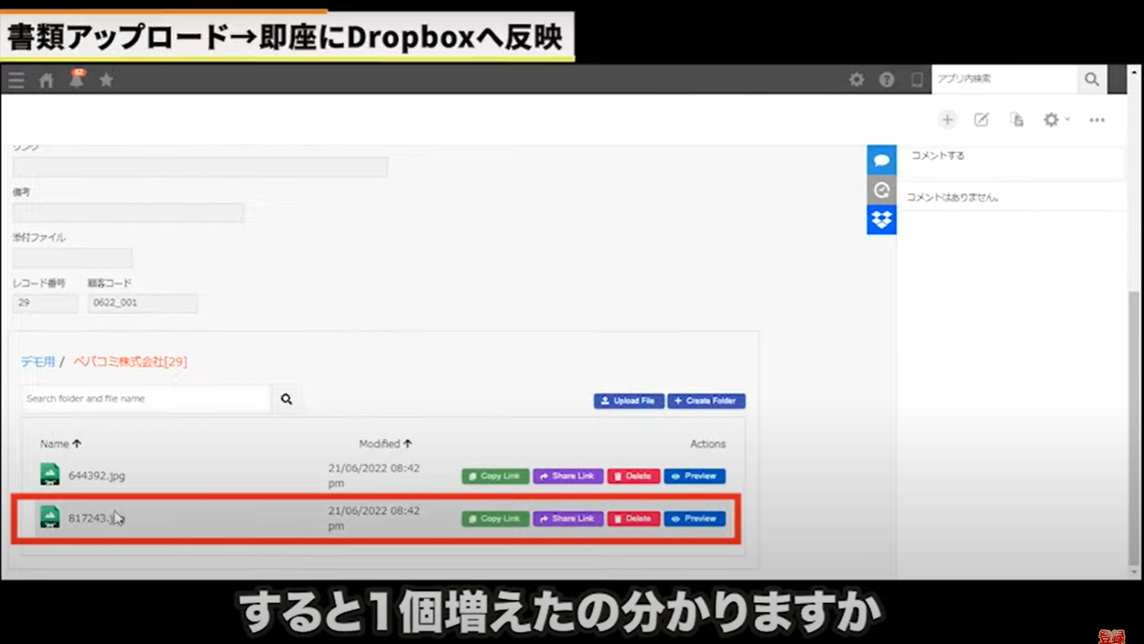Sort by Modified column arrow
This screenshot has width=1144, height=644.
click(407, 443)
